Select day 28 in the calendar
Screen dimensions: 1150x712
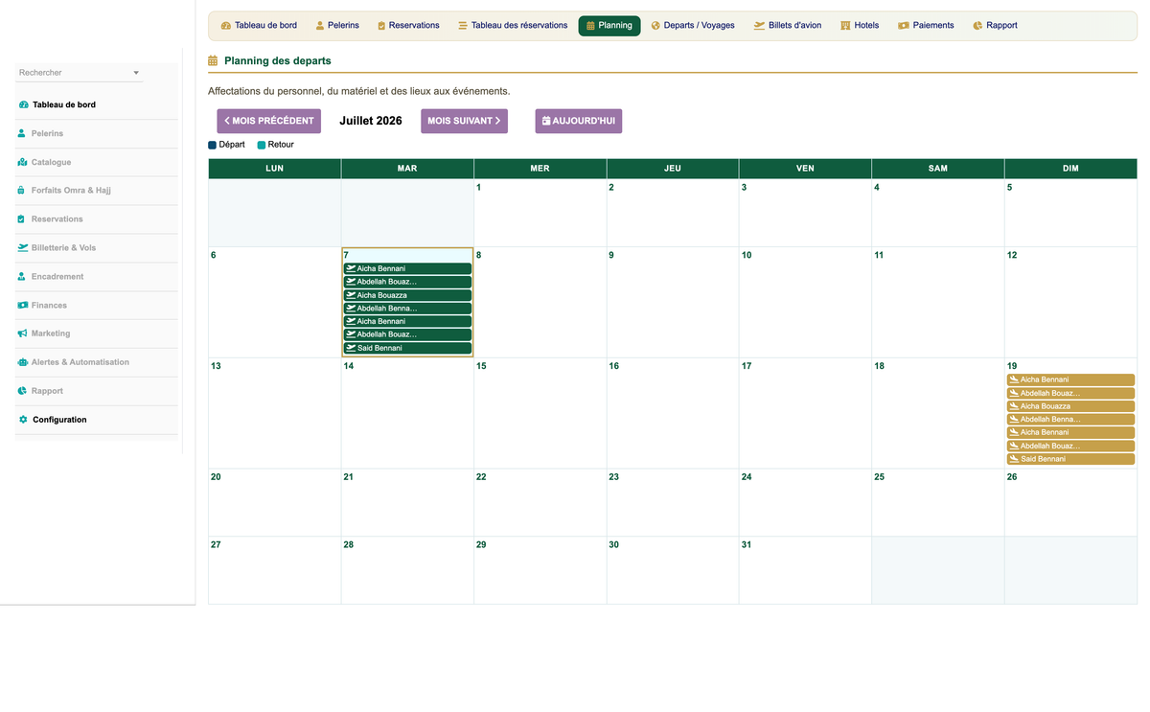(407, 570)
